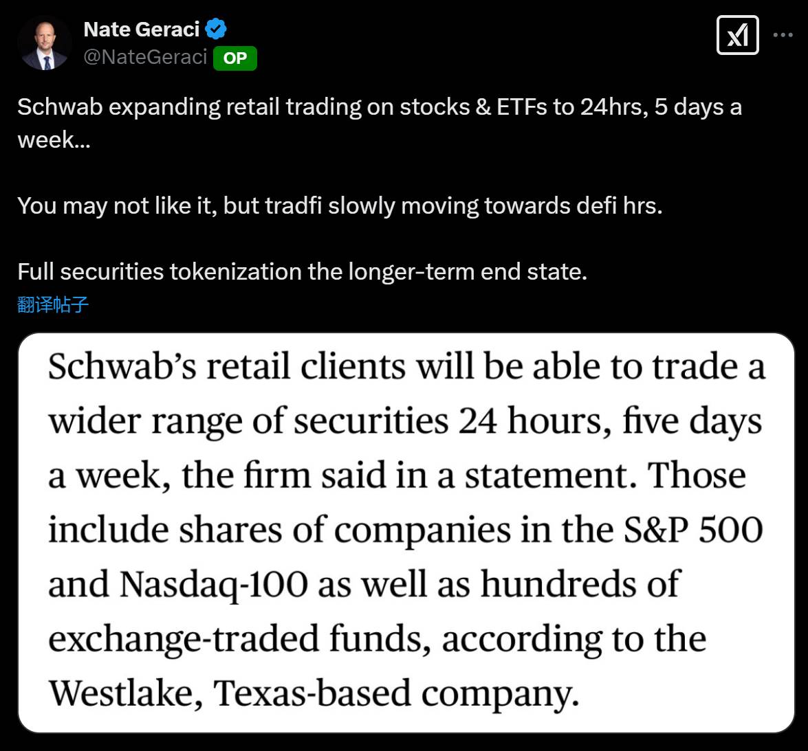Open the Nate Geraci display name
The height and width of the screenshot is (751, 808).
142,30
